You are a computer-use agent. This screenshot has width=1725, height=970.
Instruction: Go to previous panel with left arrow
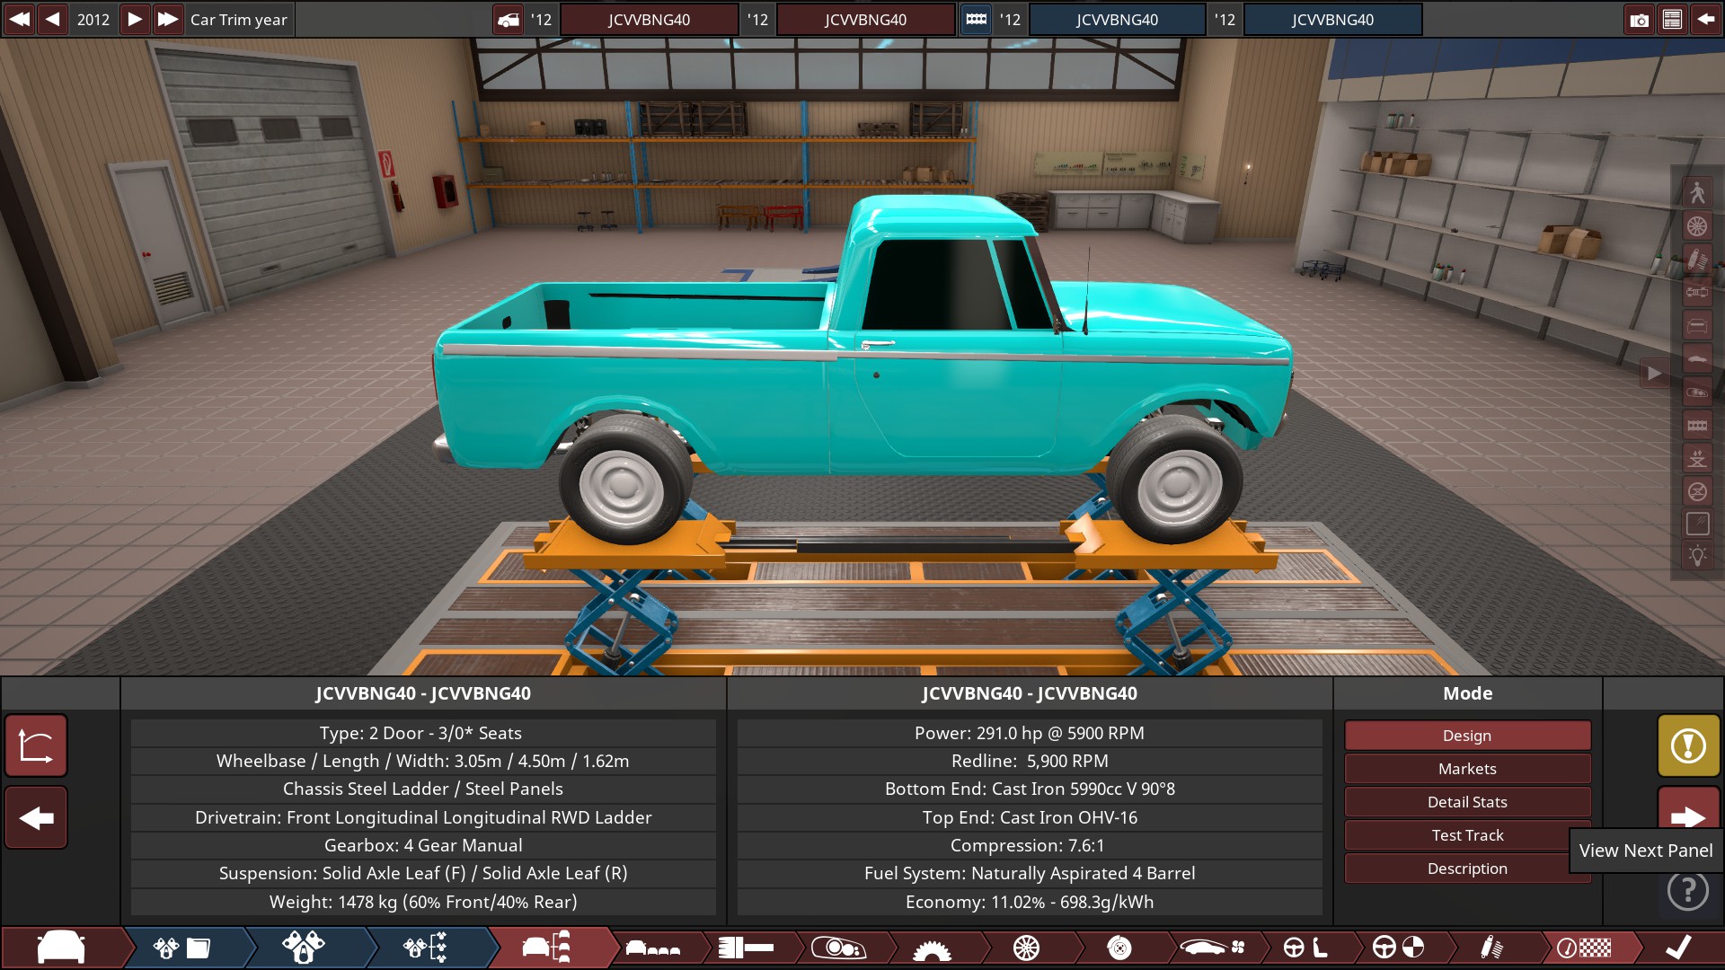pyautogui.click(x=36, y=817)
